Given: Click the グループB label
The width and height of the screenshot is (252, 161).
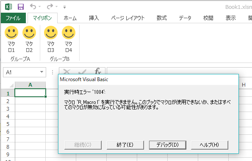Looking at the screenshot, I should (x=60, y=59).
